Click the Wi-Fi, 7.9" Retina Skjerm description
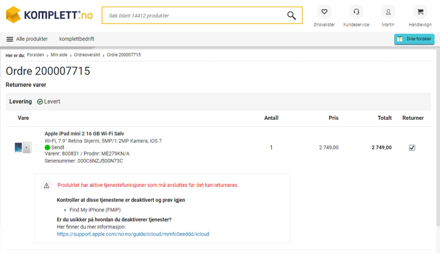 pos(103,140)
